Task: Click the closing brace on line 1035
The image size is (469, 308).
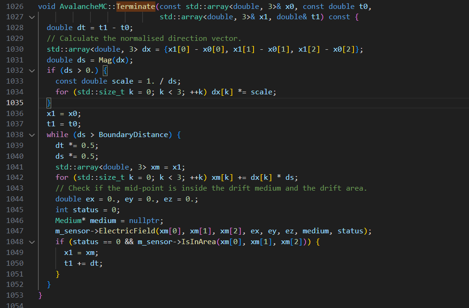Action: (x=48, y=103)
